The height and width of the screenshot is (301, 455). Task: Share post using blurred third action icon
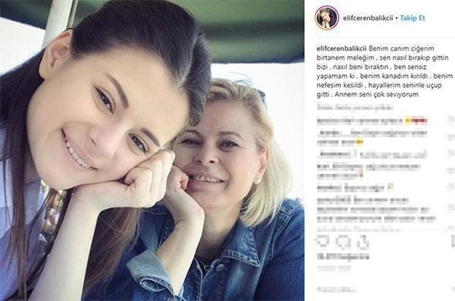coord(363,242)
